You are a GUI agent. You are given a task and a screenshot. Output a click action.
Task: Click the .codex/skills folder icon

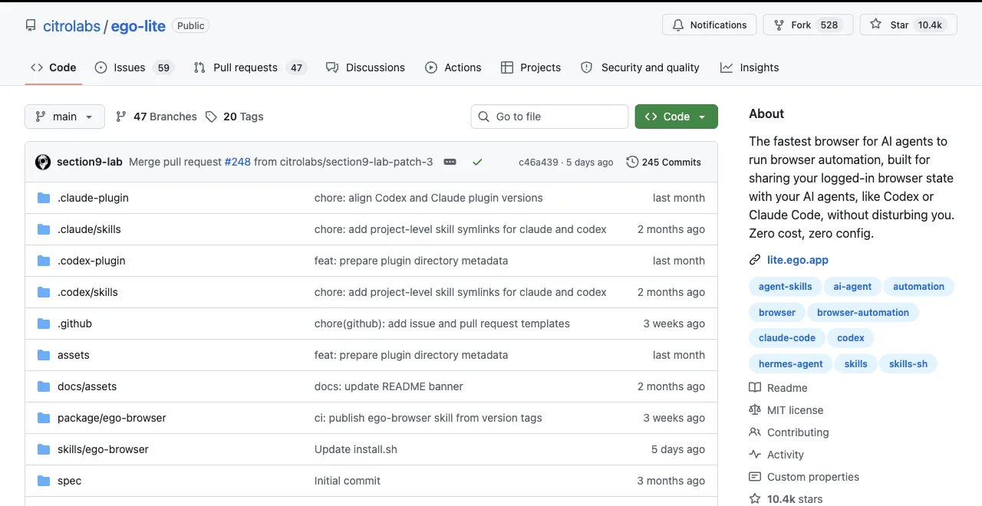coord(44,292)
